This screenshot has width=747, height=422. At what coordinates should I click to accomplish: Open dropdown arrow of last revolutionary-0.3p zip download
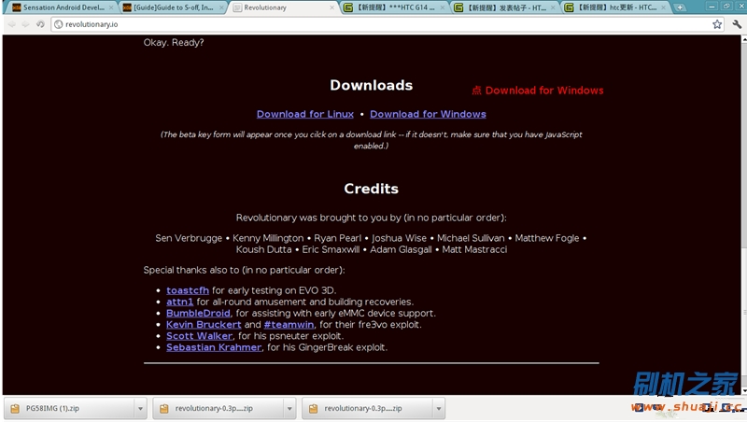pyautogui.click(x=438, y=409)
